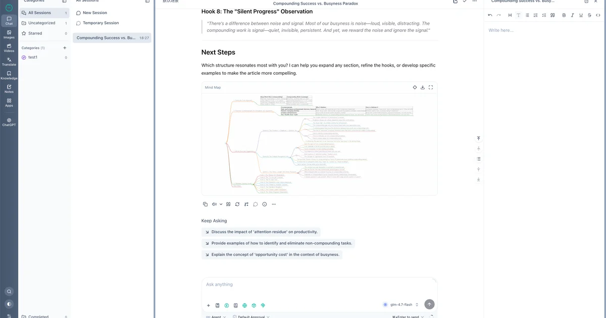Quote the message with quote icon
606x318 pixels.
point(228,204)
